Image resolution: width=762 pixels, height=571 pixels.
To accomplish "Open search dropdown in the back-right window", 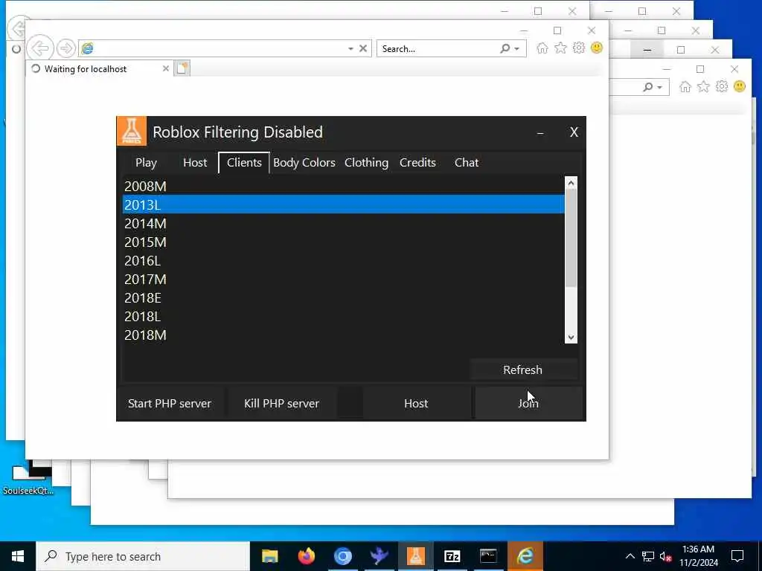I will tap(660, 88).
